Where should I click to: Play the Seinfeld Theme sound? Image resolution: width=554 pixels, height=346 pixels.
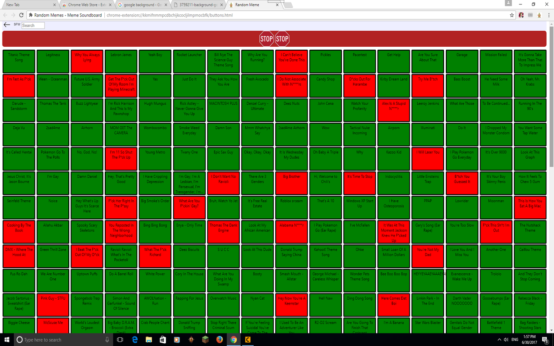pos(19,208)
